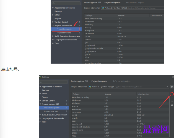Screen dimensions: 174x138
Task: Select h5py row in lower Settings window
Action: (x=120, y=136)
